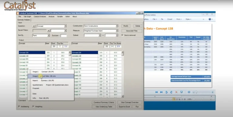The image size is (233, 117).
Task: Click Construct Summary Criteria button
Action: [104, 102]
